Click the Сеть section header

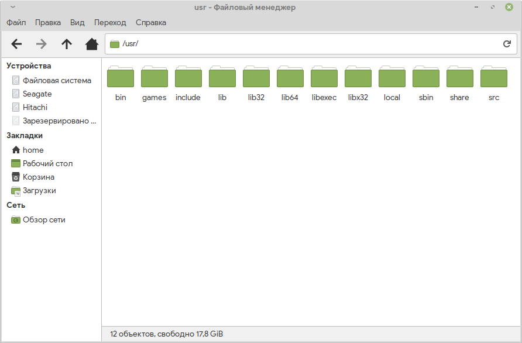(x=16, y=205)
